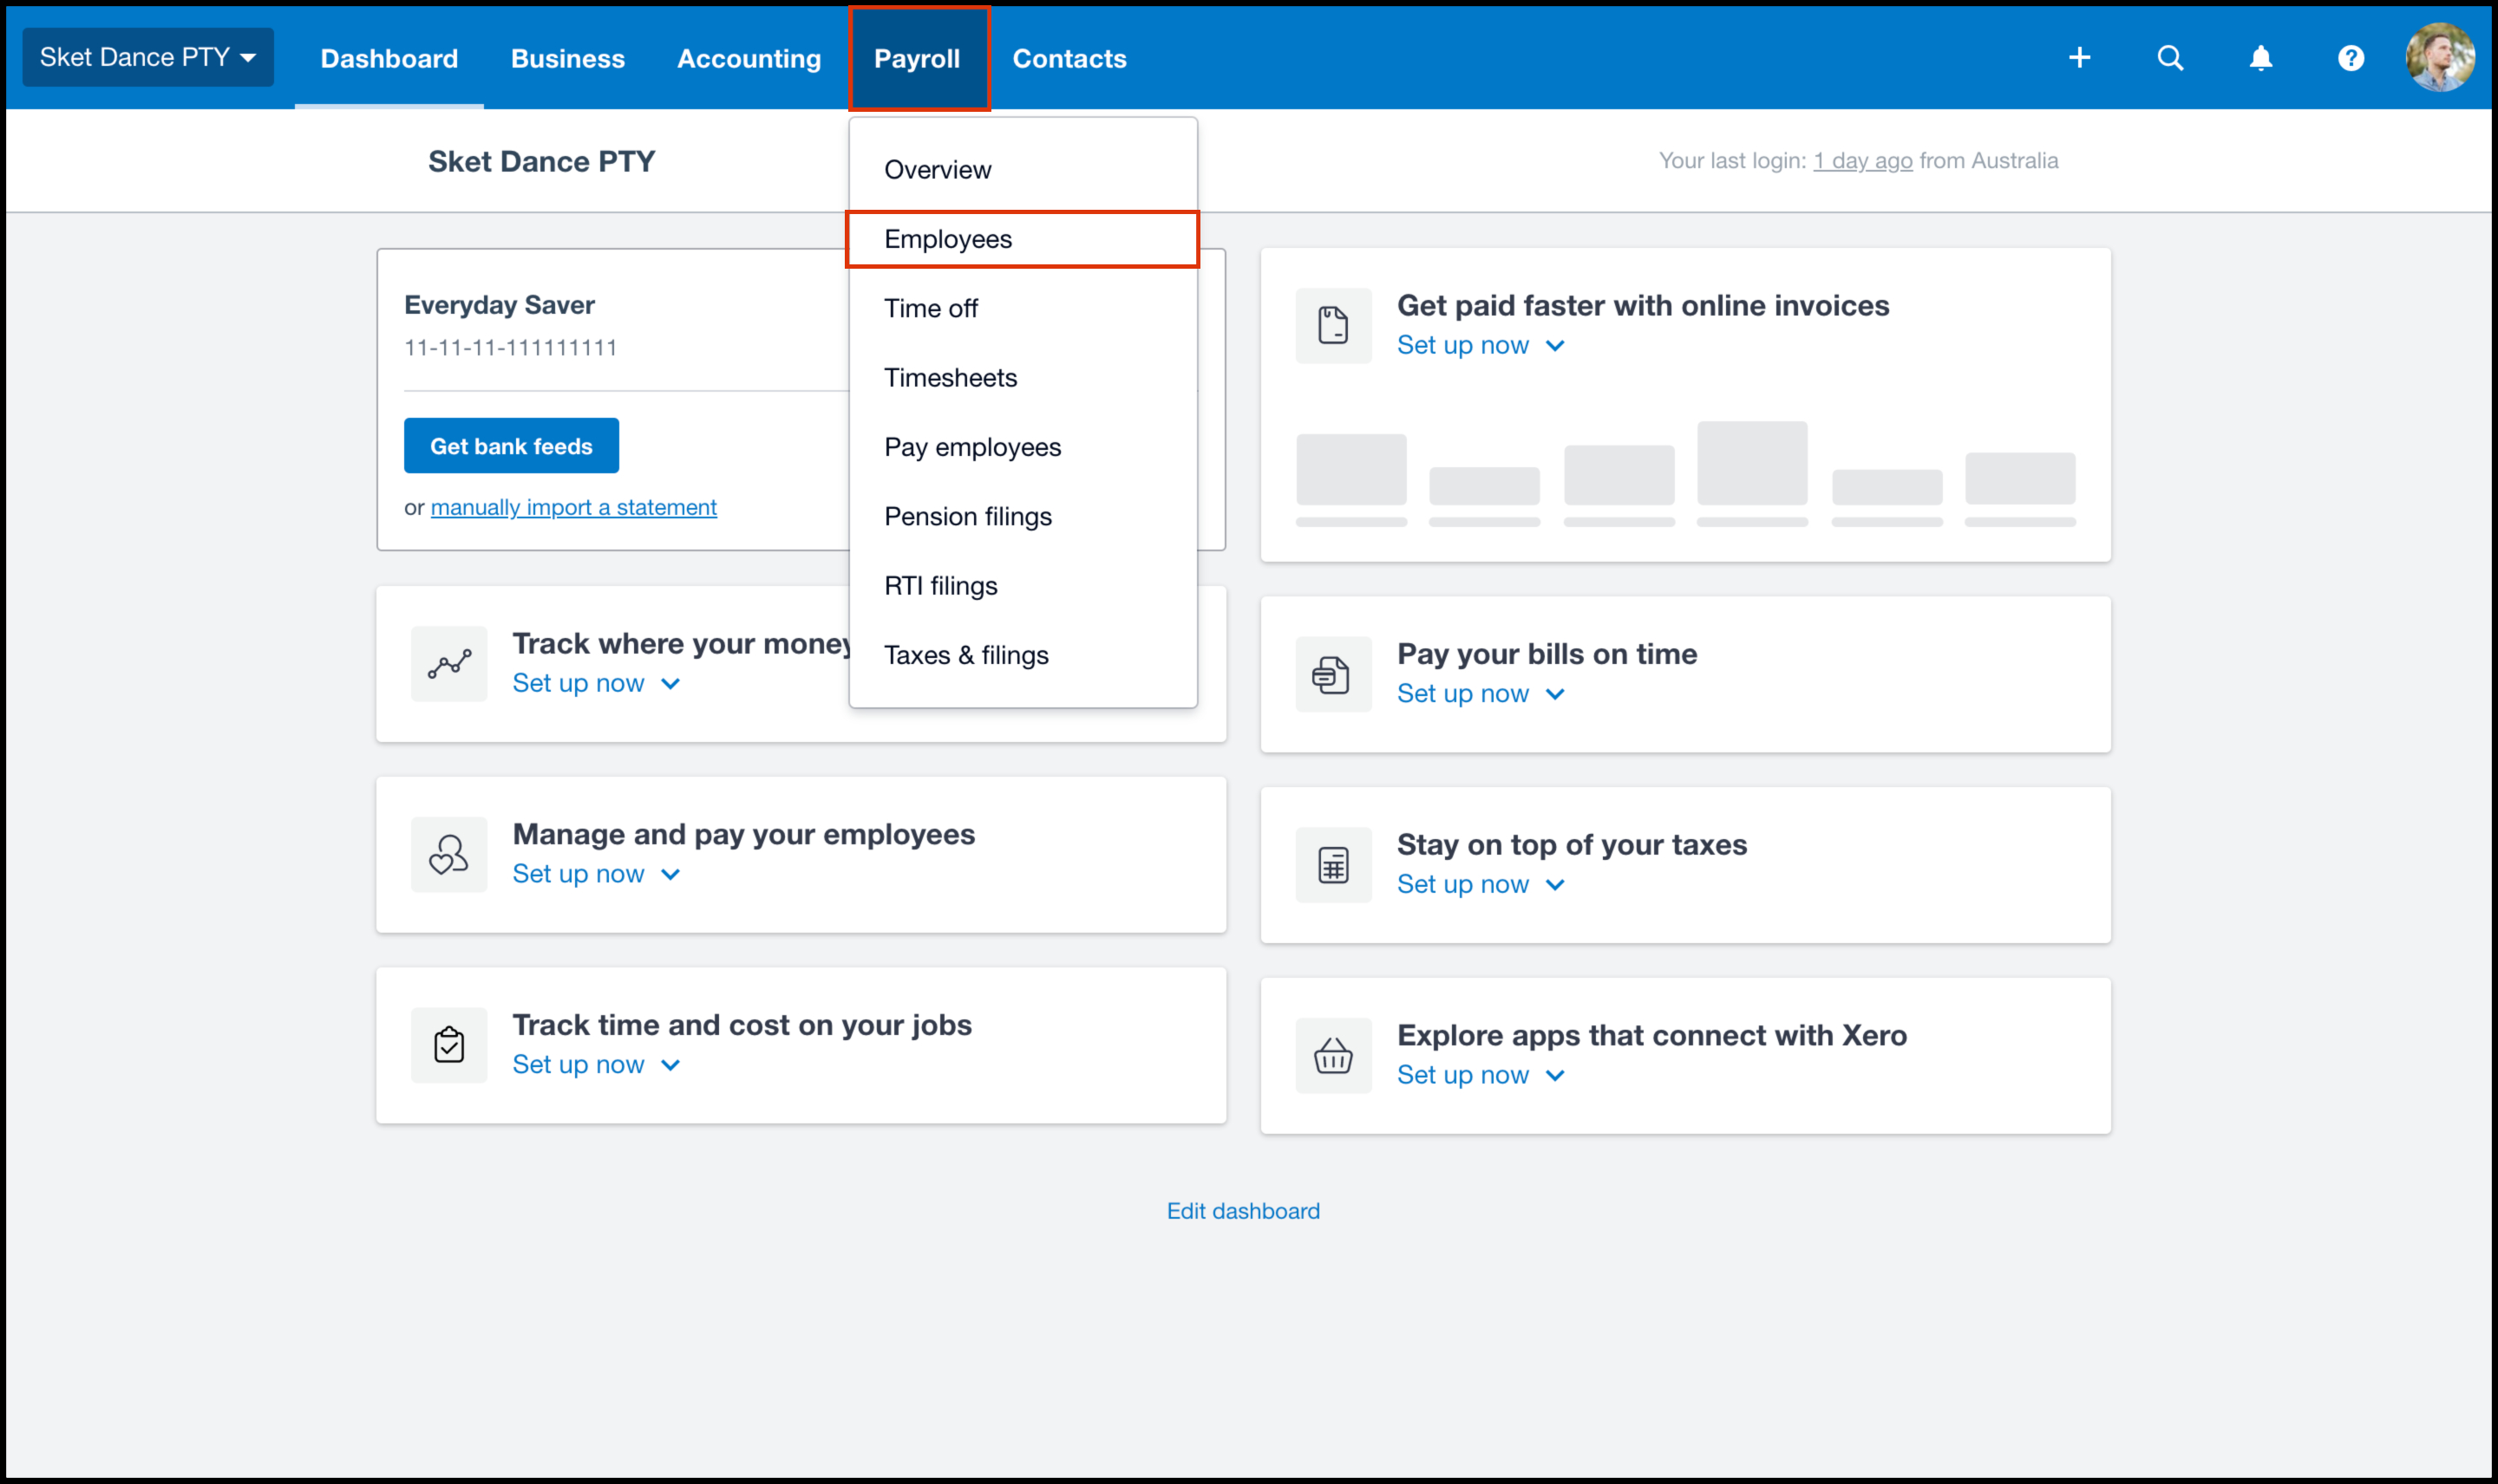
Task: Click manually import a statement link
Action: point(573,507)
